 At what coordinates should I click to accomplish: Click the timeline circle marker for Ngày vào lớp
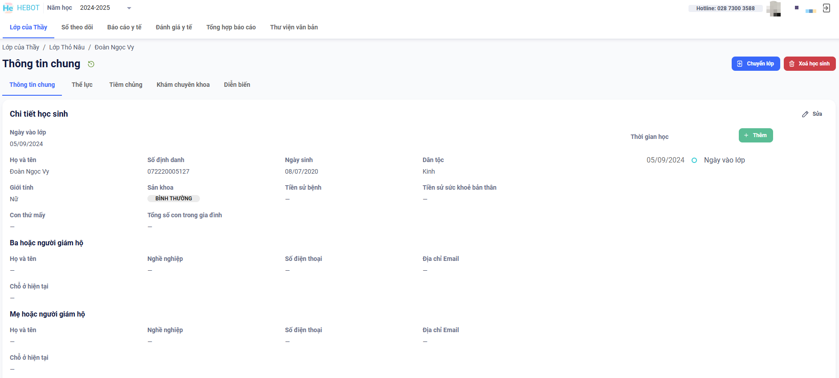click(x=694, y=160)
